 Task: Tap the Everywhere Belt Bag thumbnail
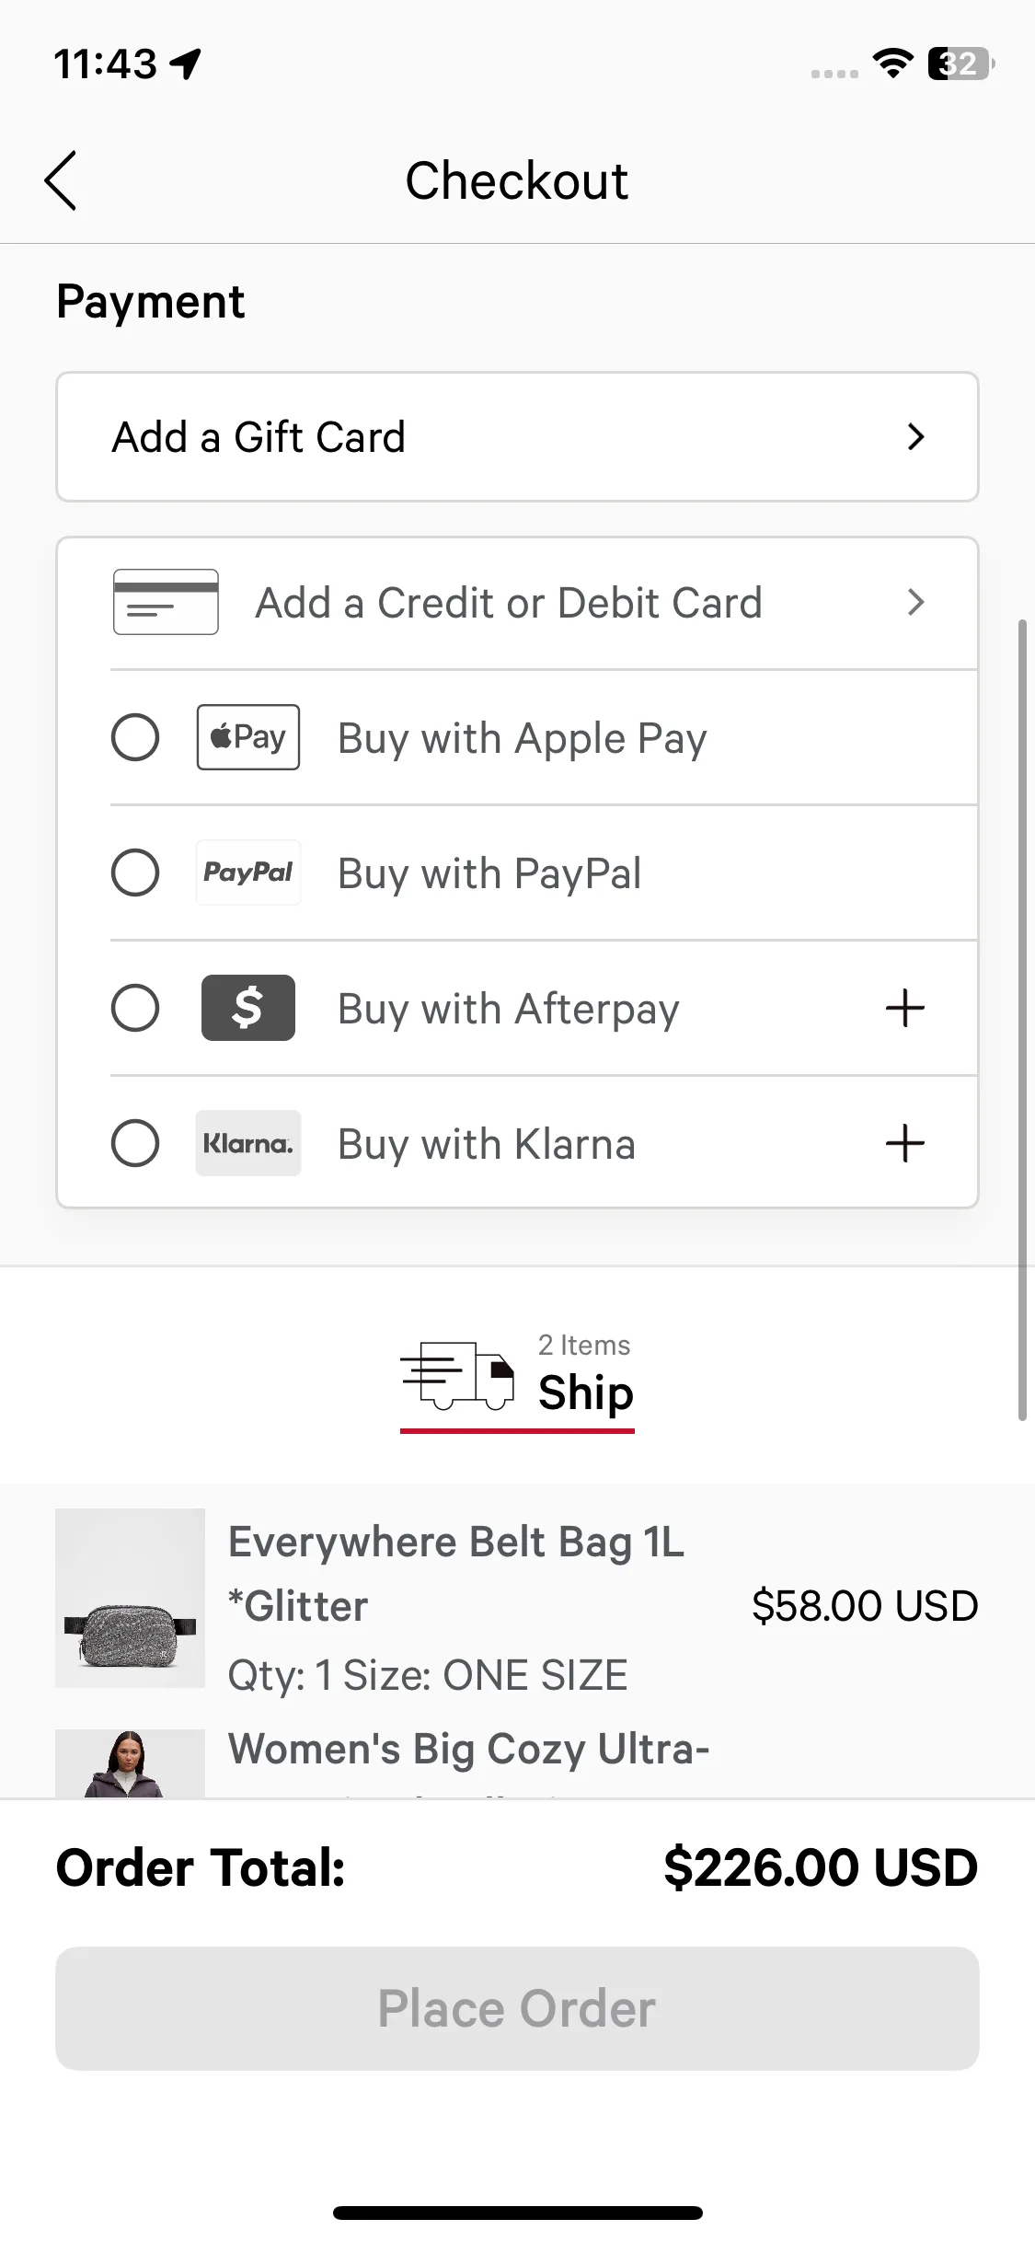click(130, 1598)
